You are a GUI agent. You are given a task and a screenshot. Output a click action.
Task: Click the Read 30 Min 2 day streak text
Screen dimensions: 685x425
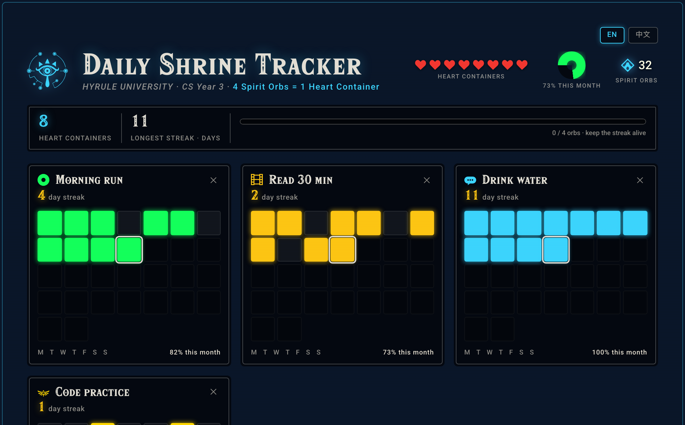click(275, 196)
